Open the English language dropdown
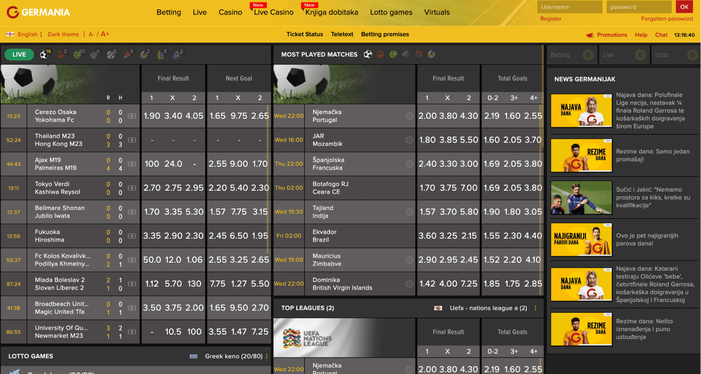Screen dimensions: 701x374 (x=30, y=34)
